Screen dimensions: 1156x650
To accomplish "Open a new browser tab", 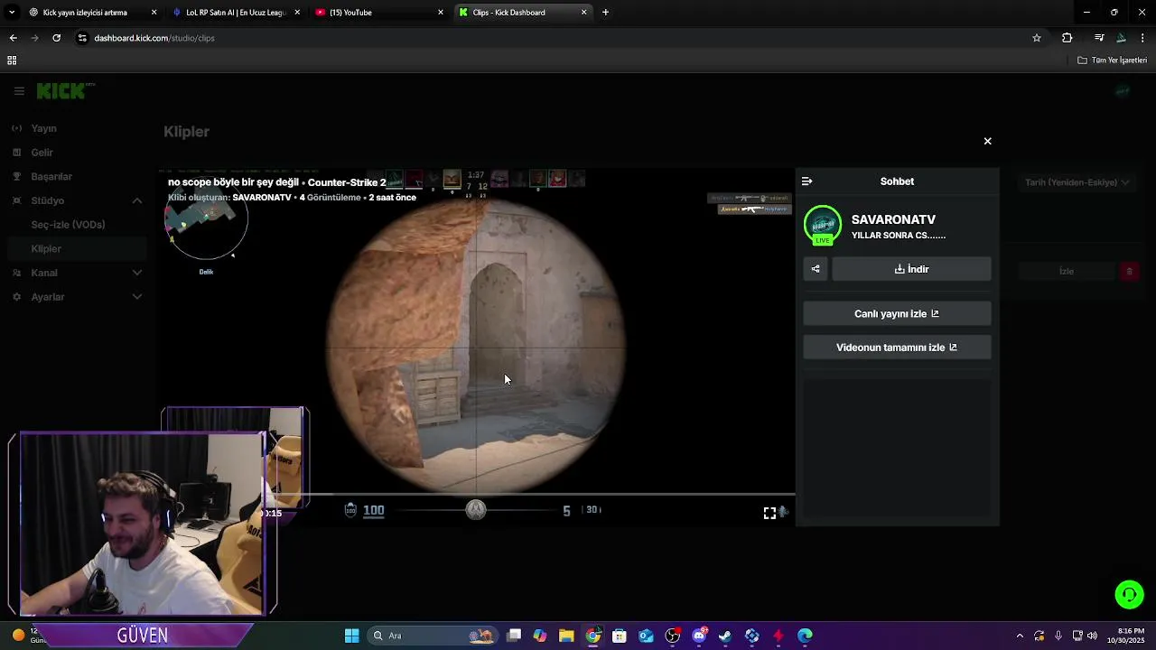I will click(605, 13).
